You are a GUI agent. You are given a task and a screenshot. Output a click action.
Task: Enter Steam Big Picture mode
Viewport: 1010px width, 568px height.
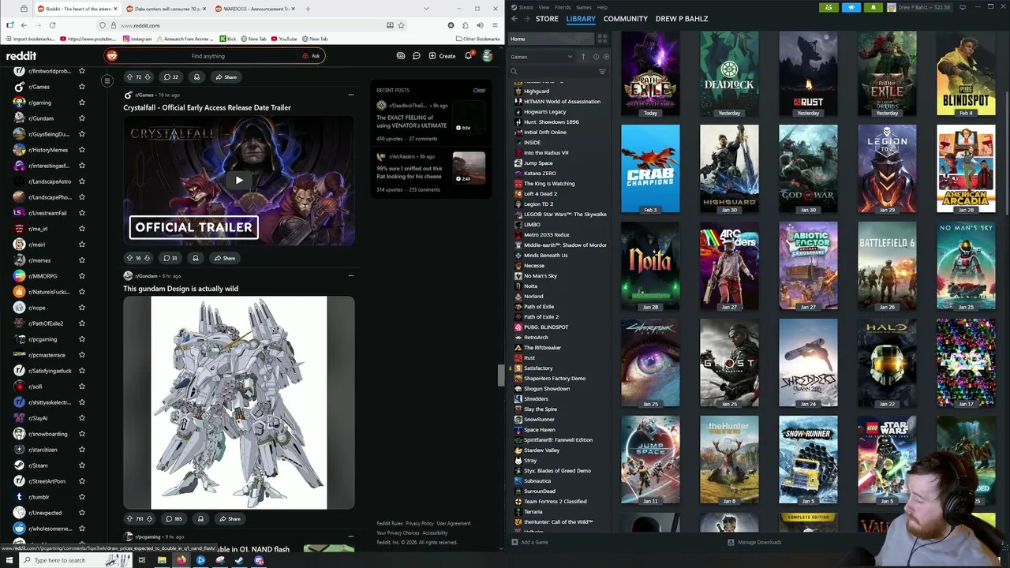click(x=962, y=7)
